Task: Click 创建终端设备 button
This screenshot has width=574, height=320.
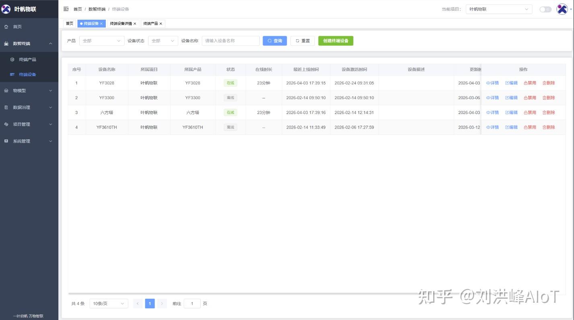Action: [336, 41]
